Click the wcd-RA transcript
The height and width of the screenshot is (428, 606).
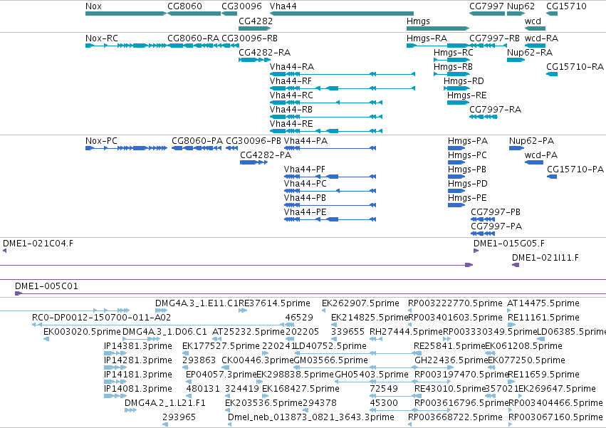point(535,46)
